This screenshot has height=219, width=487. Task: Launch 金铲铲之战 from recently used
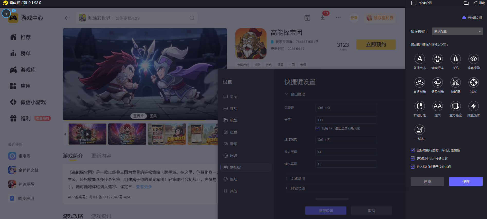coord(23,170)
